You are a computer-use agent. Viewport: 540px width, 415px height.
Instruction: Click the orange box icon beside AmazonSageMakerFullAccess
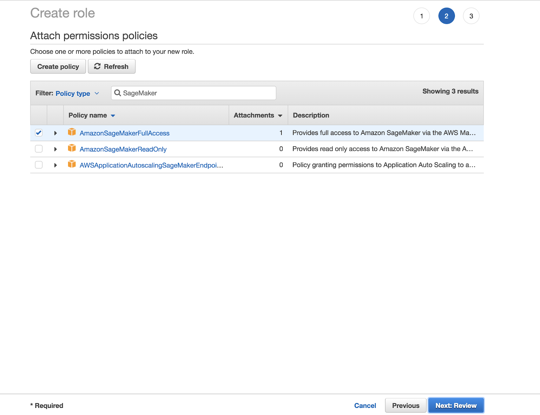(x=72, y=132)
